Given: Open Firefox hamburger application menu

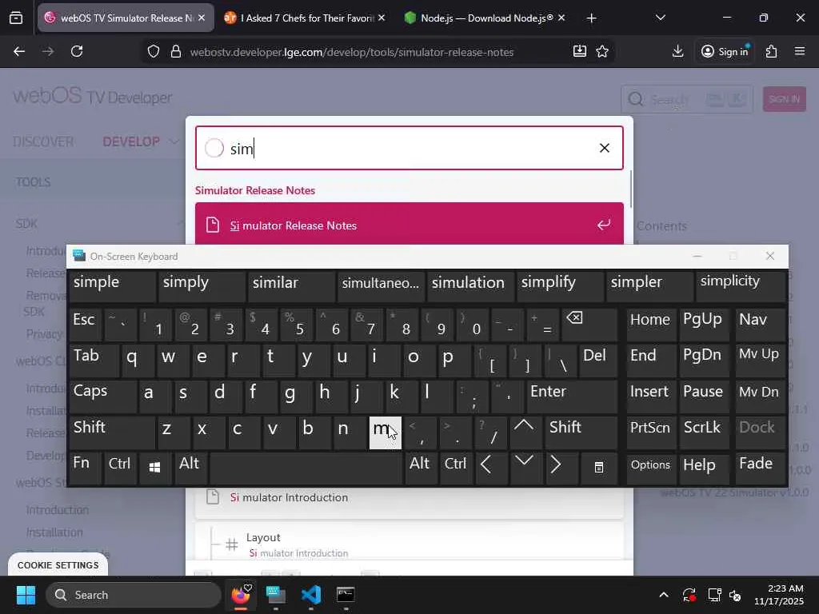Looking at the screenshot, I should [x=800, y=51].
